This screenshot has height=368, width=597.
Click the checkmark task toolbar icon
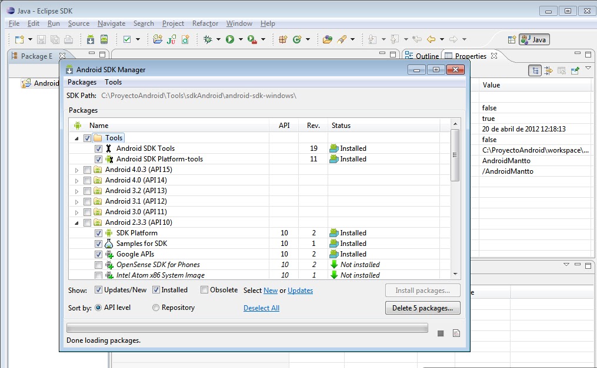[127, 39]
